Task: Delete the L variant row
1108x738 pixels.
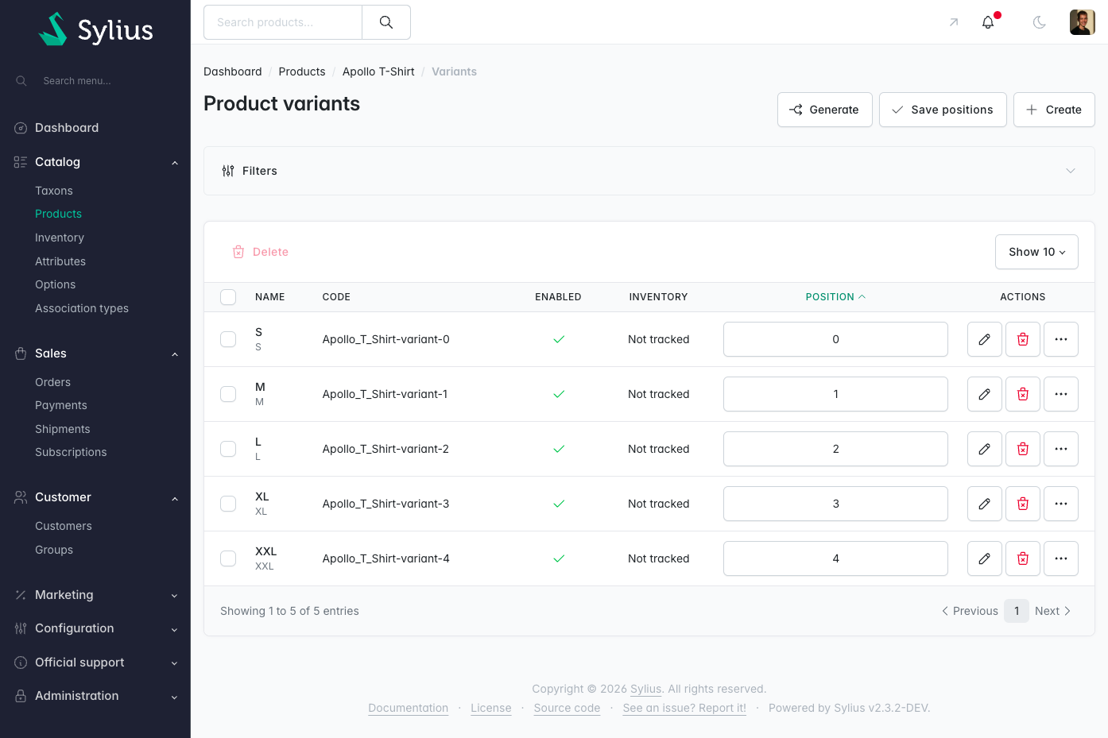Action: [1023, 449]
